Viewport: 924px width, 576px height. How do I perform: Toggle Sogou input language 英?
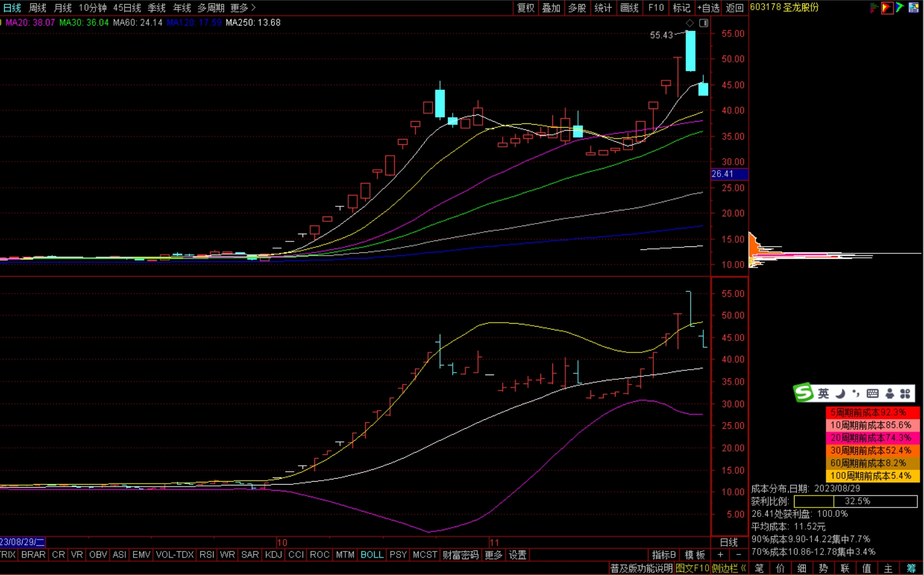(824, 394)
